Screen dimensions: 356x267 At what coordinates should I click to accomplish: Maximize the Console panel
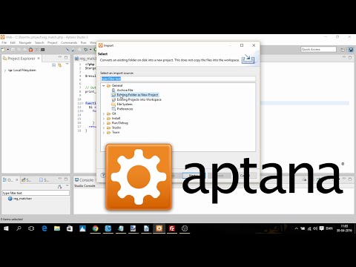[x=350, y=179]
